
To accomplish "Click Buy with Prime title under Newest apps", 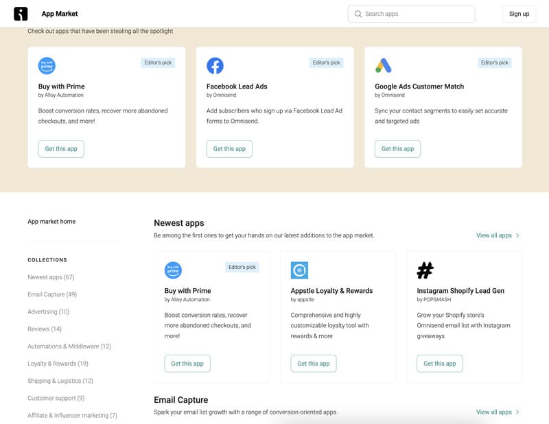I will tap(187, 291).
